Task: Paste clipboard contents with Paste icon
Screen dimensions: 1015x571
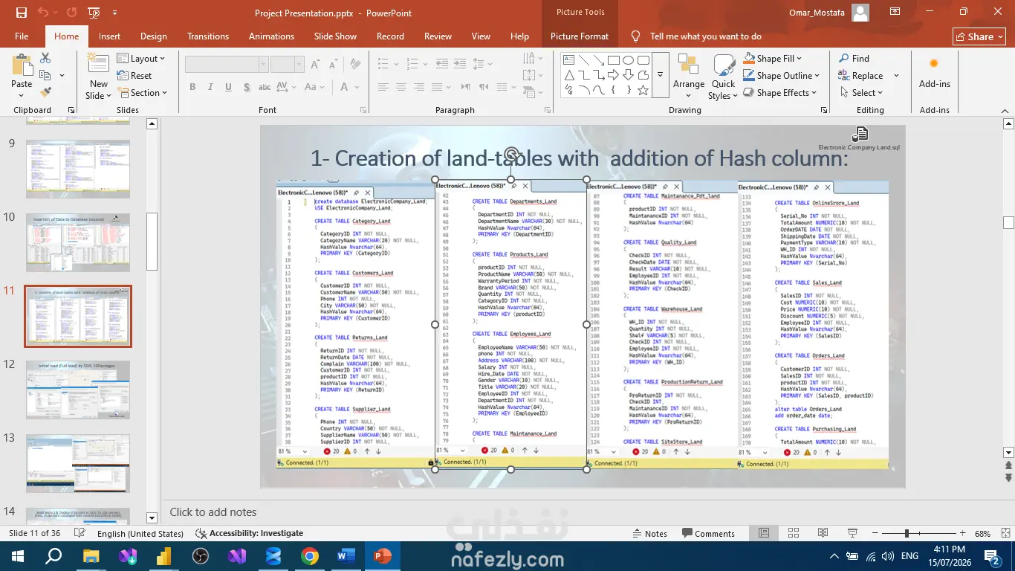Action: click(22, 65)
